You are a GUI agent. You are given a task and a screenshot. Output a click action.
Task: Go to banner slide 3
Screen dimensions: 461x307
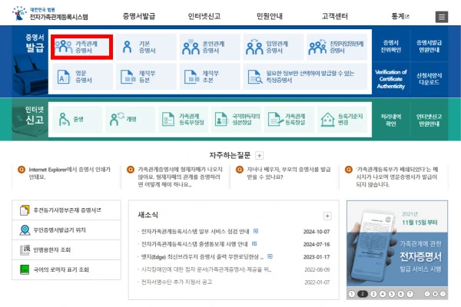(x=373, y=294)
